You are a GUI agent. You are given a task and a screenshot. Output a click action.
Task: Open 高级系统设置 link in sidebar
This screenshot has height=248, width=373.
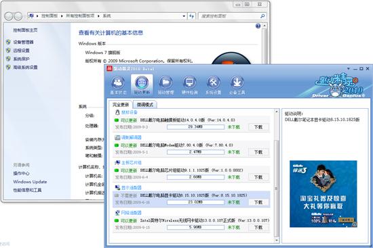point(25,68)
